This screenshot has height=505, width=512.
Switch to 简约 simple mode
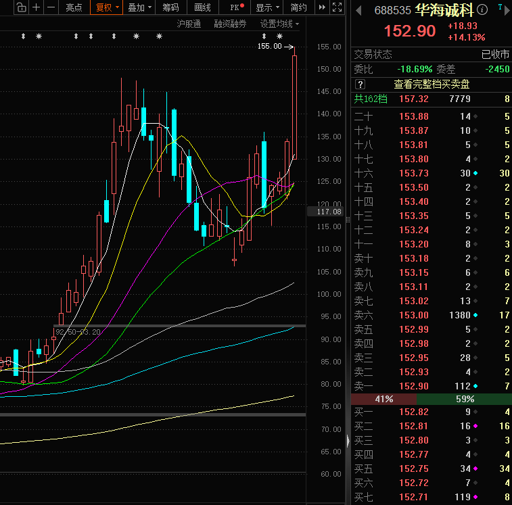click(298, 7)
